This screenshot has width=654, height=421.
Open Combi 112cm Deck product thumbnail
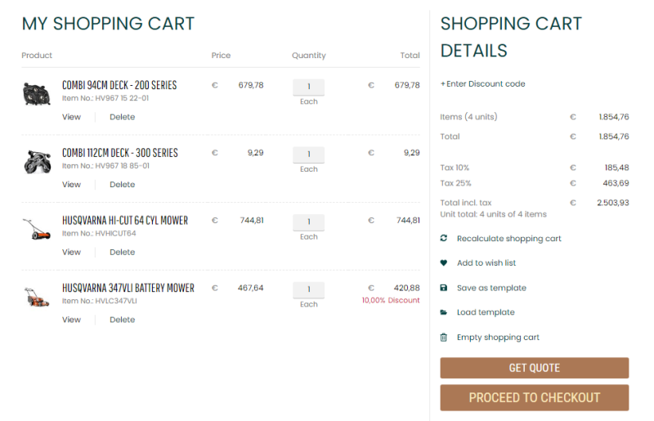tap(37, 162)
